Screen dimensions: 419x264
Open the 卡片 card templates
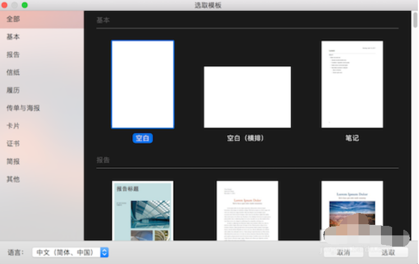(13, 126)
